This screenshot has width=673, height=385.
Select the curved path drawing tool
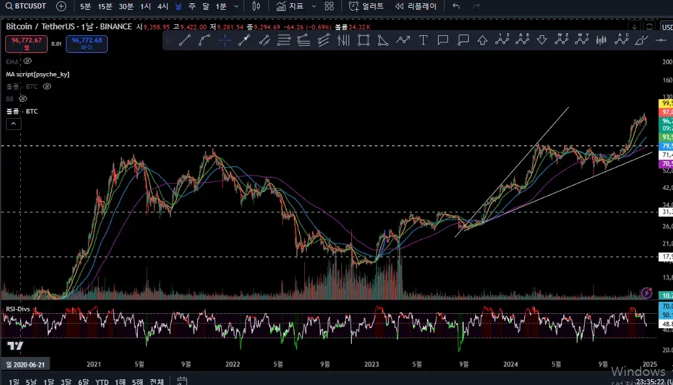204,40
